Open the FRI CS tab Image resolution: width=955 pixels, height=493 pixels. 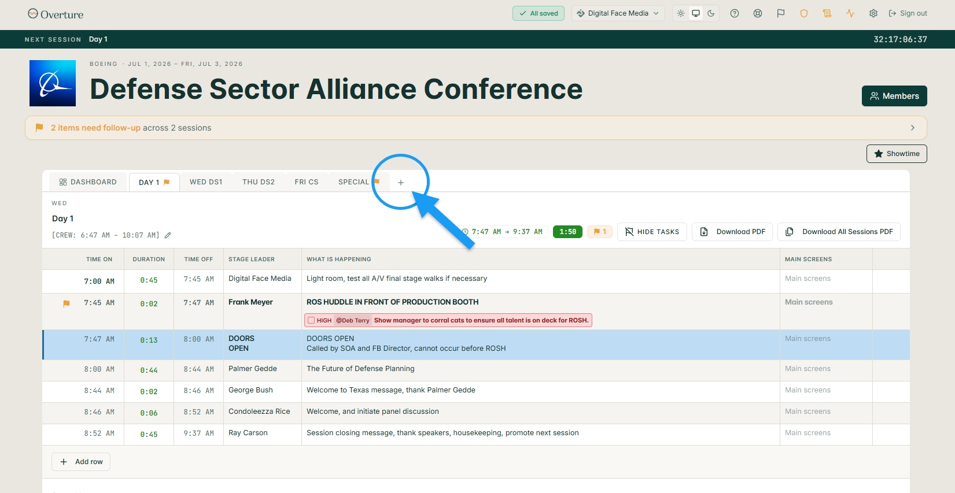(x=307, y=182)
